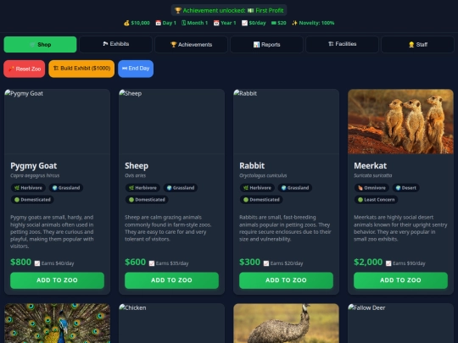The image size is (458, 343).
Task: Add the Pygmy Goat to zoo
Action: [58, 280]
